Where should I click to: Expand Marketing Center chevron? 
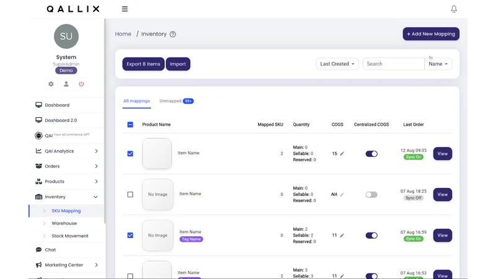(x=96, y=265)
